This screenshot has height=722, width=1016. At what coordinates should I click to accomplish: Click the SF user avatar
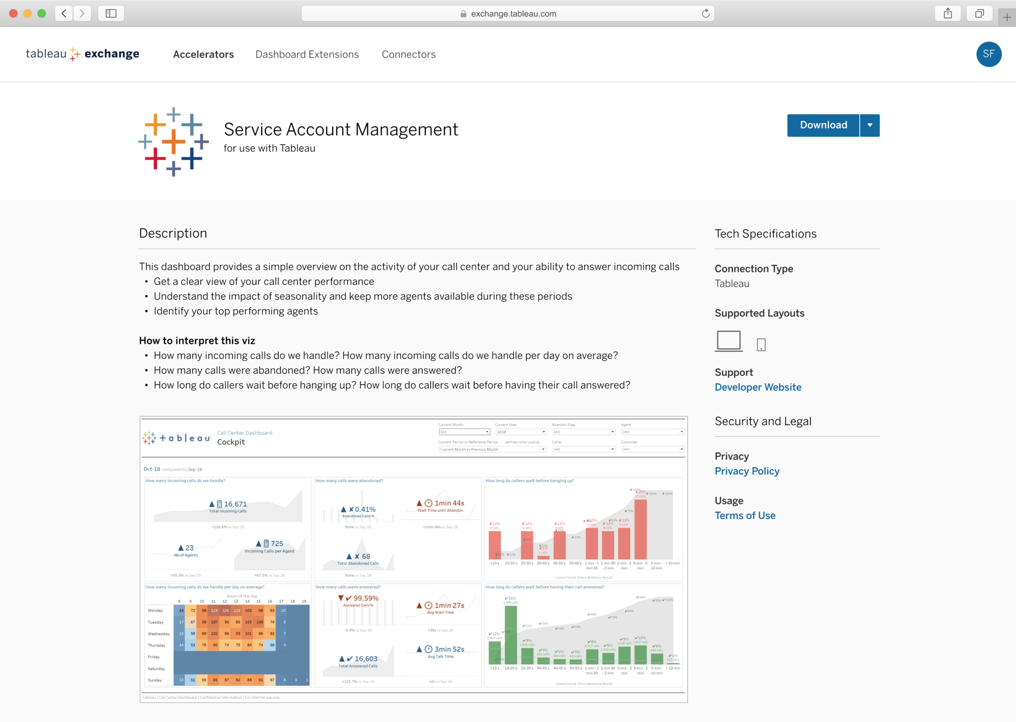988,54
